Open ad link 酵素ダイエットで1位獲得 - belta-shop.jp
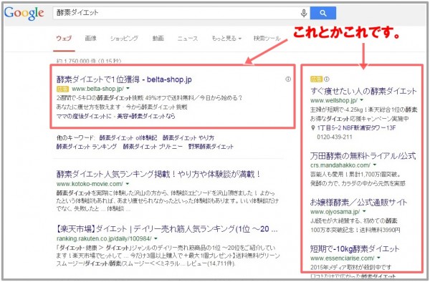 click(124, 79)
